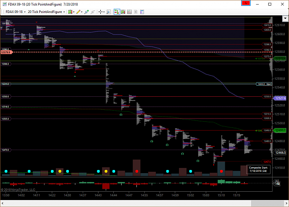Image resolution: width=289 pixels, height=207 pixels.
Task: Click the grey zoom-out icon
Action: click(92, 12)
